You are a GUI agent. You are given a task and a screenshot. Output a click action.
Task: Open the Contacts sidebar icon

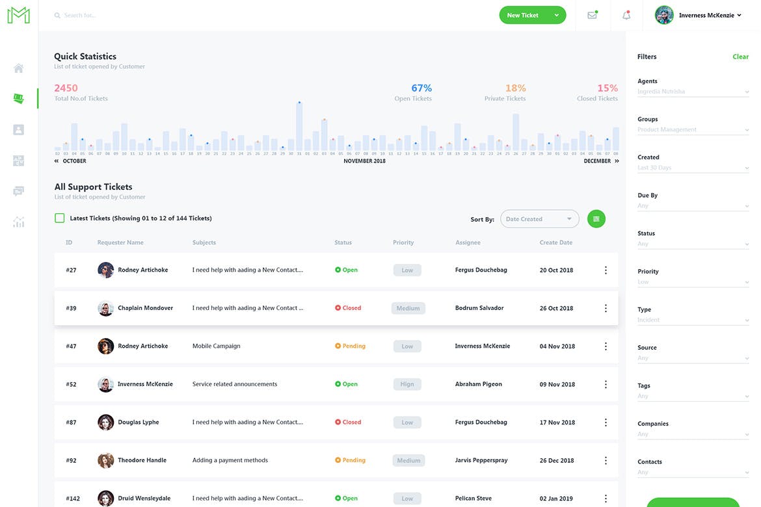pos(18,129)
